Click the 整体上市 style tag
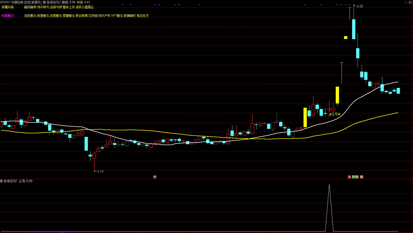413x233 pixels. tap(69, 7)
